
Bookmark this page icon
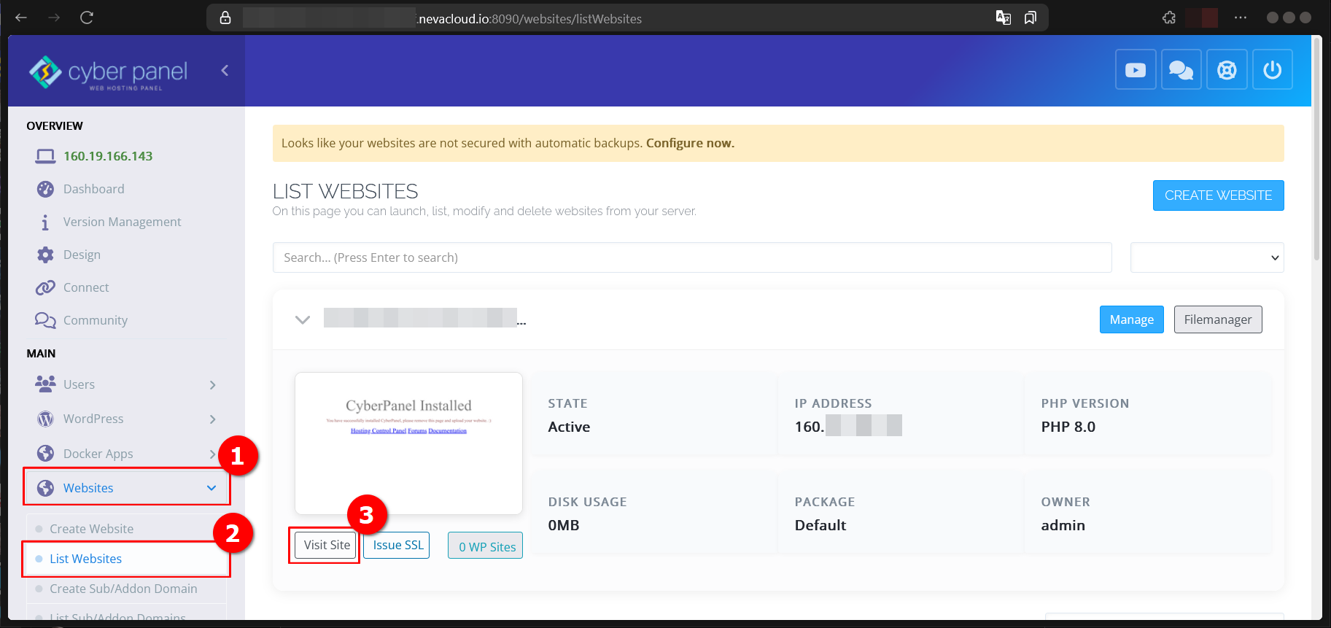tap(1030, 18)
